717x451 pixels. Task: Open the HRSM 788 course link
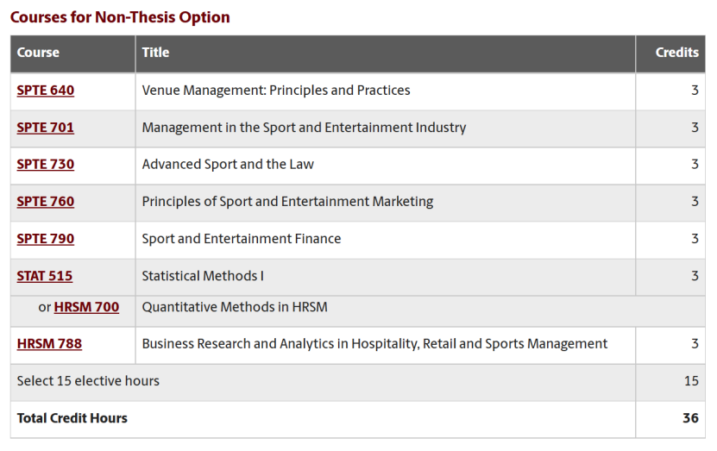(49, 343)
